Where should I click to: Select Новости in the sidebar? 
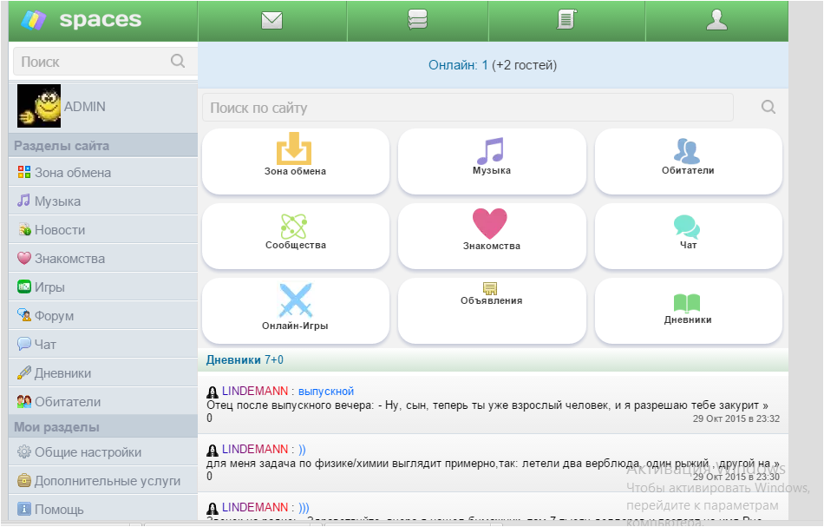[60, 230]
